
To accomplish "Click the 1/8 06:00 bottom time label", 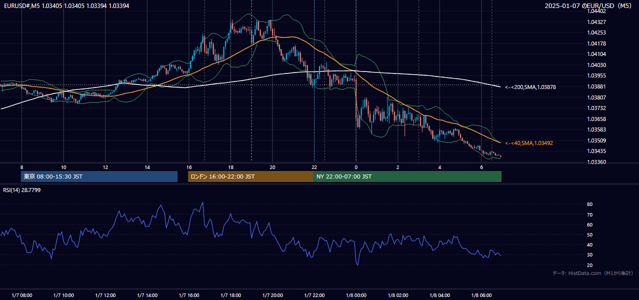I will tap(481, 295).
